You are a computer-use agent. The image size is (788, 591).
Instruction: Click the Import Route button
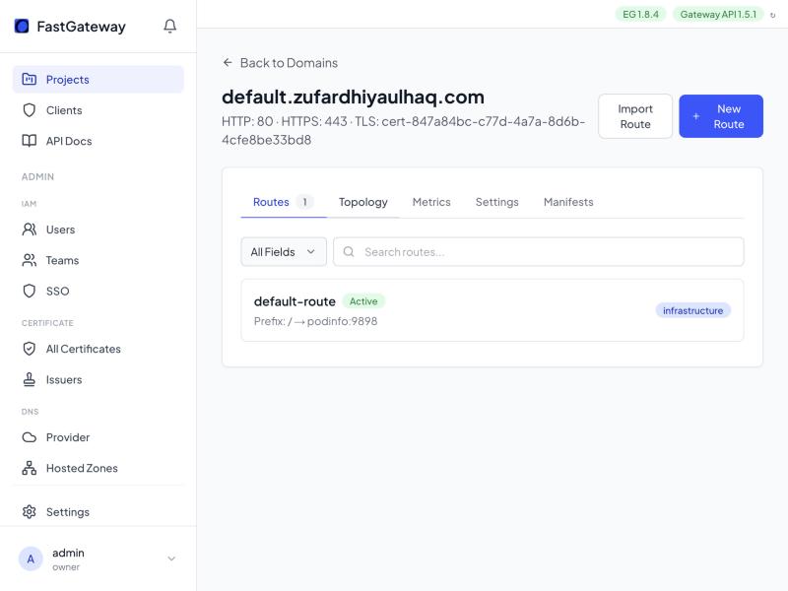[x=635, y=116]
